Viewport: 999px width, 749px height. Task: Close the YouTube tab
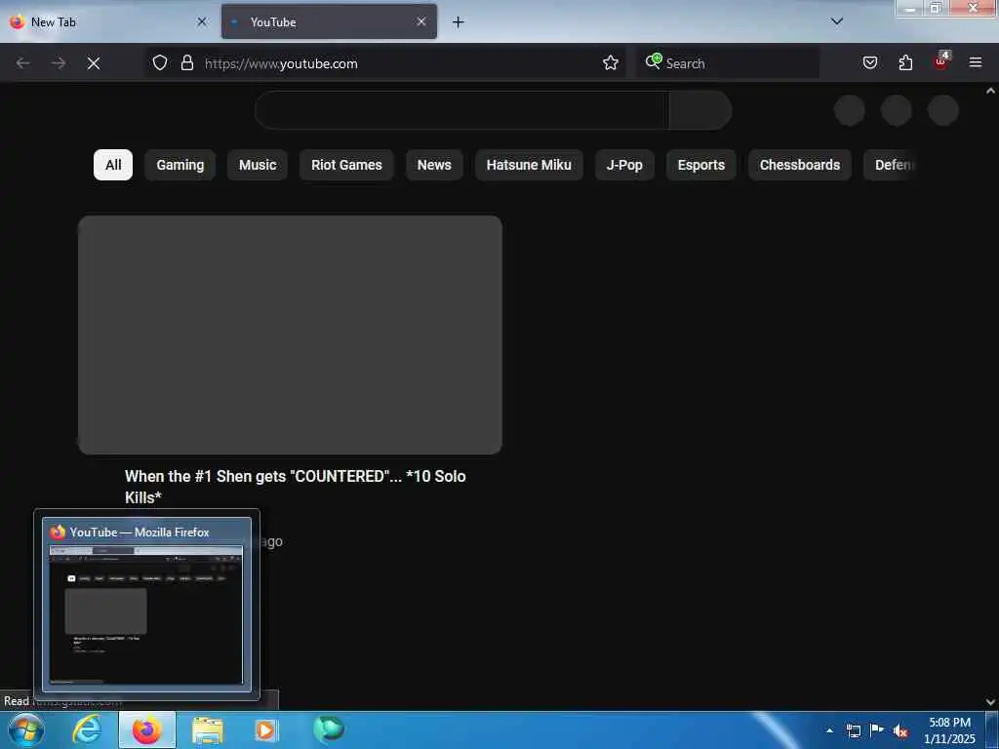[421, 21]
